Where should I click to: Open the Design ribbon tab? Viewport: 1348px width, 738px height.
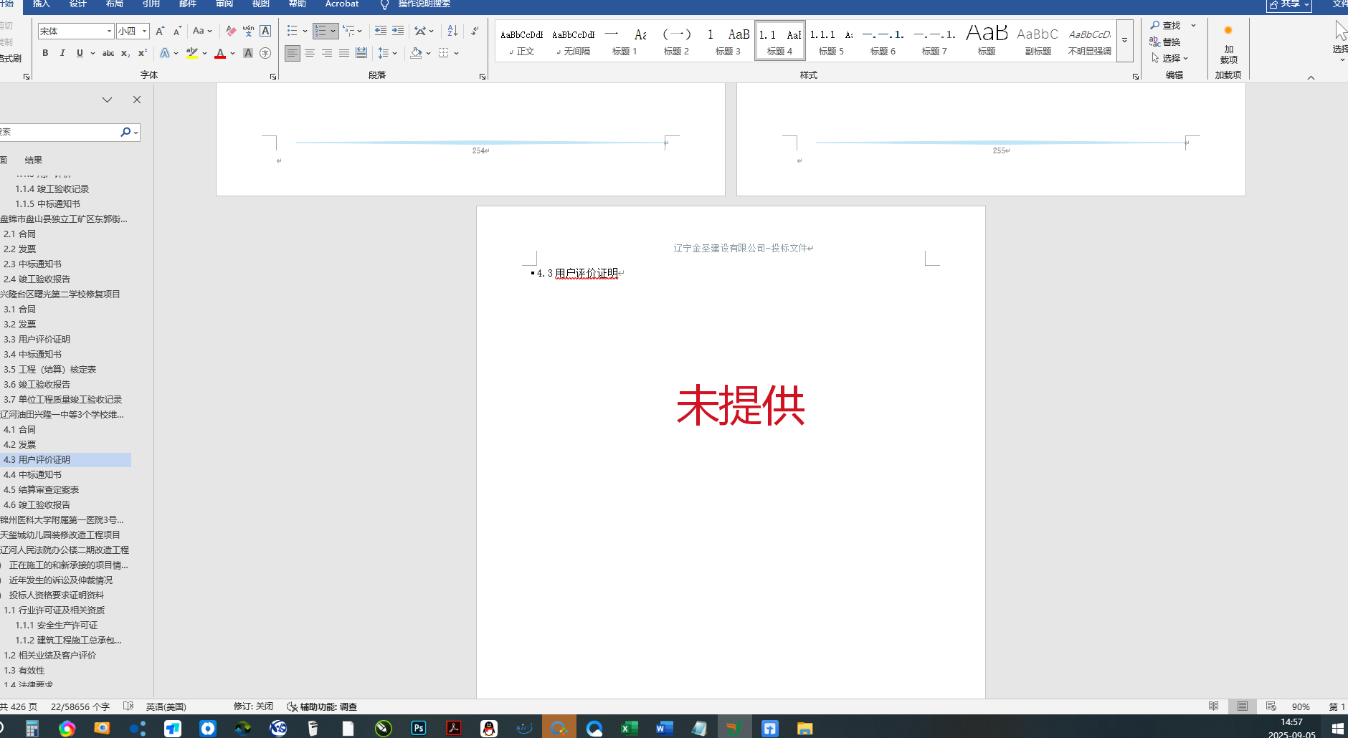(x=78, y=4)
